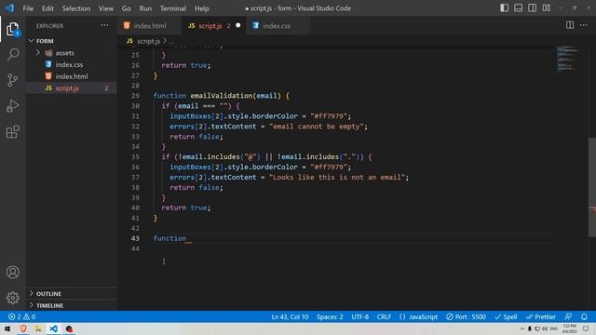This screenshot has width=596, height=335.
Task: Click line number 43 in gutter
Action: coord(135,238)
